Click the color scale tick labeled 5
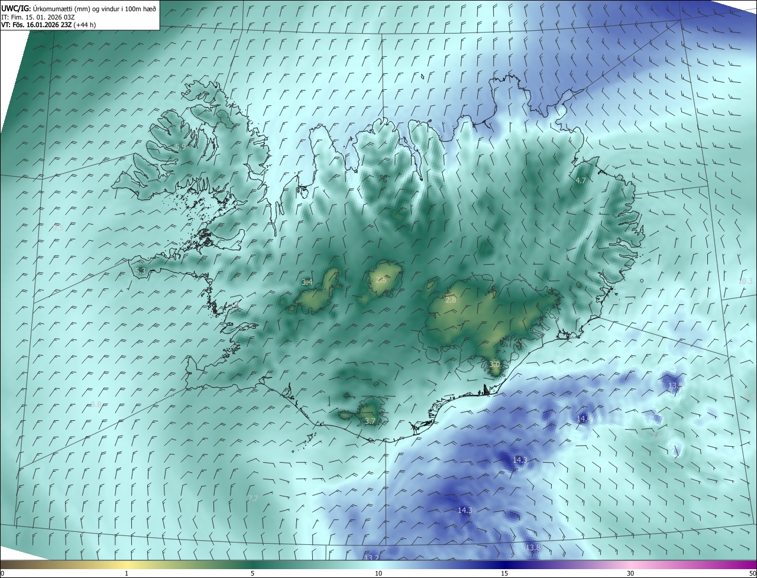This screenshot has height=578, width=757. point(253,574)
